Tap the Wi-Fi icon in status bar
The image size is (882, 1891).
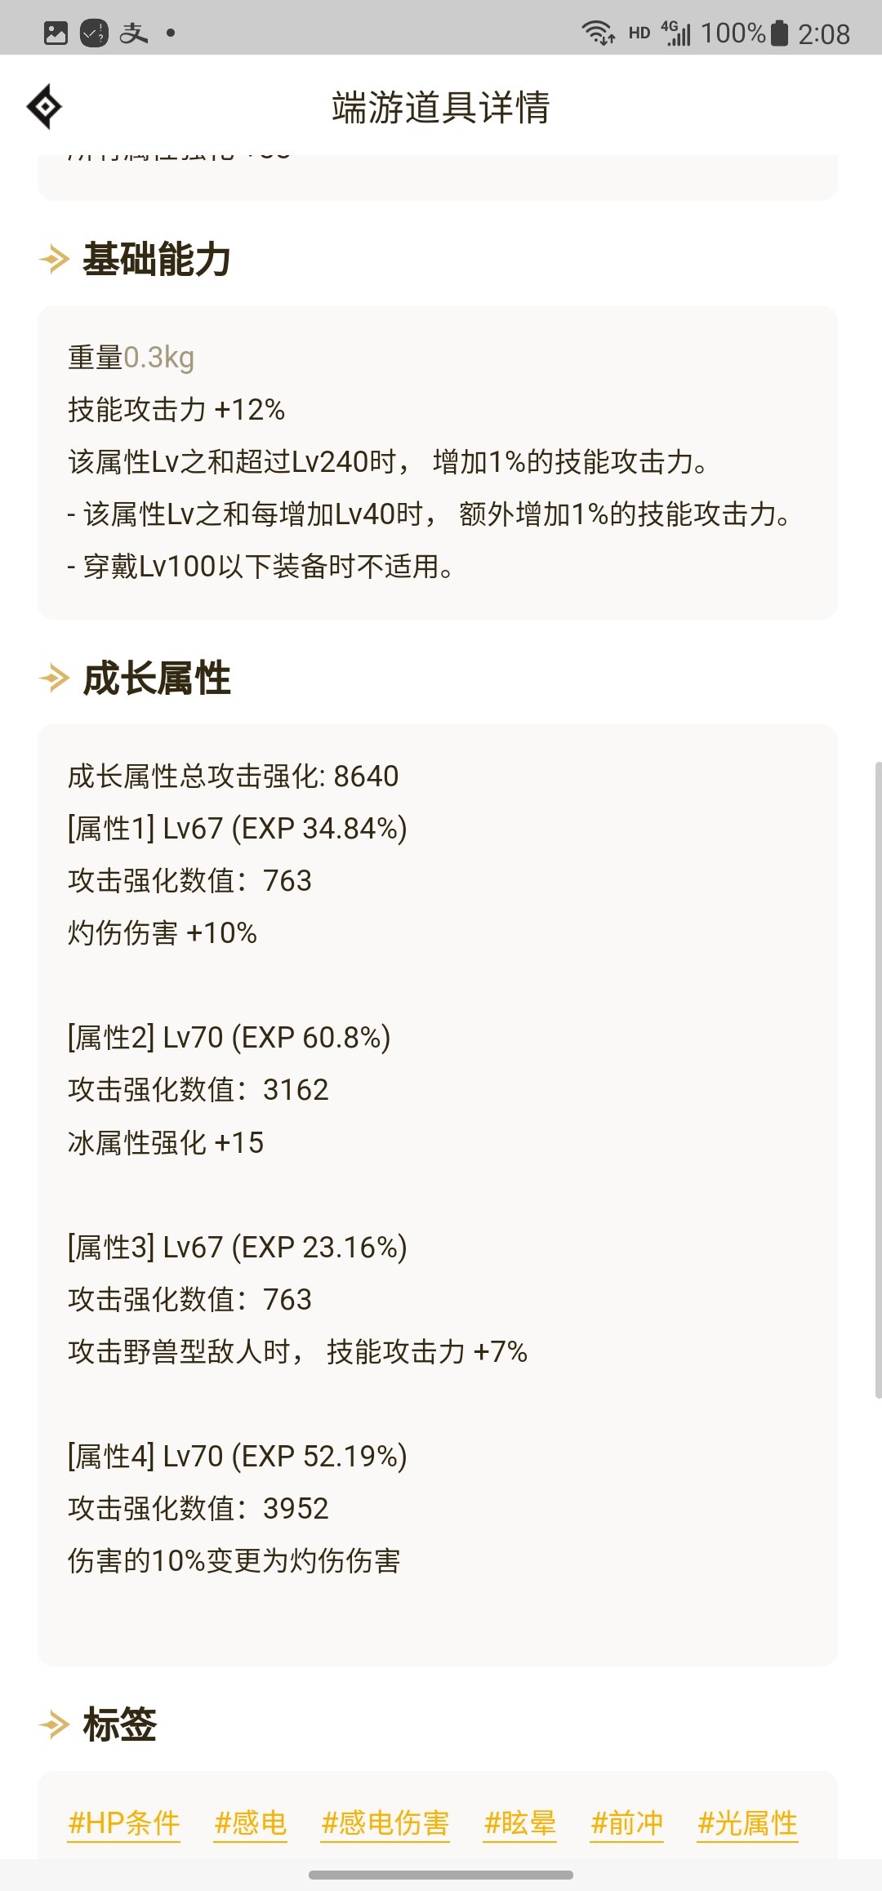[x=598, y=33]
